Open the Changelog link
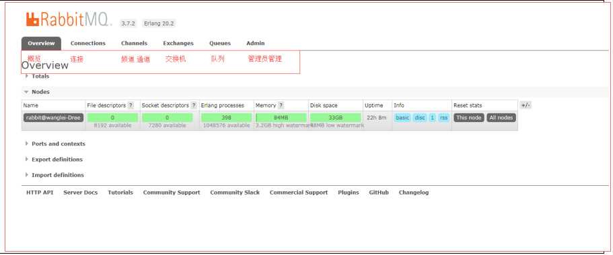The height and width of the screenshot is (255, 613). (x=414, y=193)
